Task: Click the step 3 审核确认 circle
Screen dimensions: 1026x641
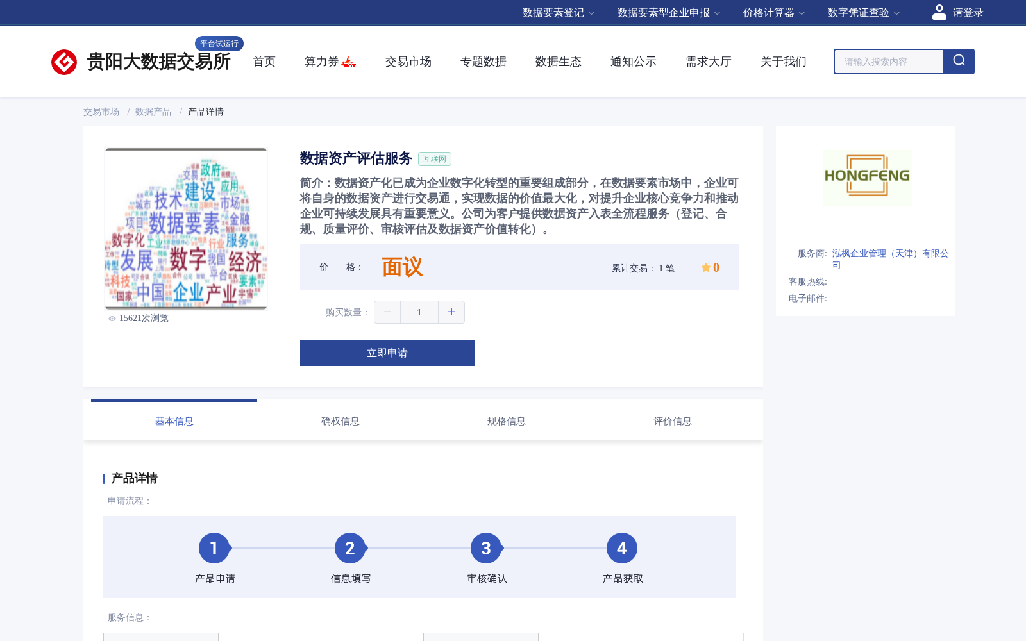Action: coord(486,548)
